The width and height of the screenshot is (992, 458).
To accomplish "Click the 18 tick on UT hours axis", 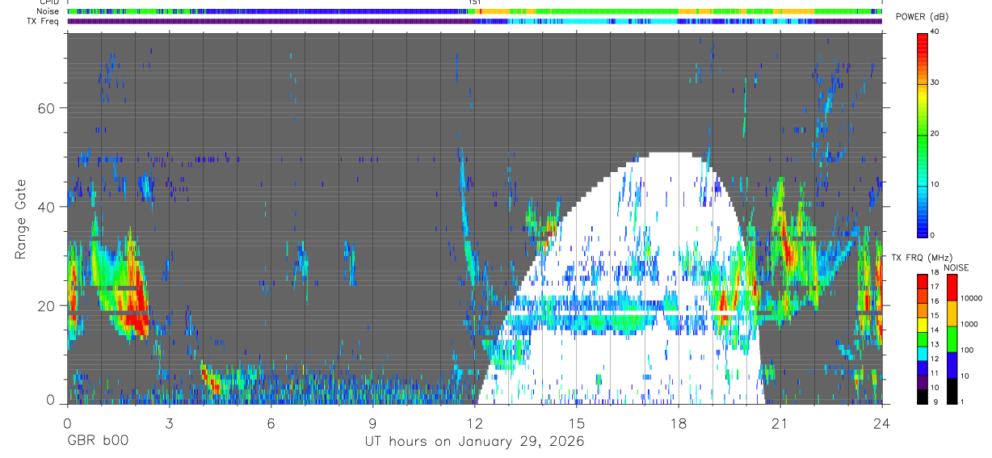I will click(678, 422).
